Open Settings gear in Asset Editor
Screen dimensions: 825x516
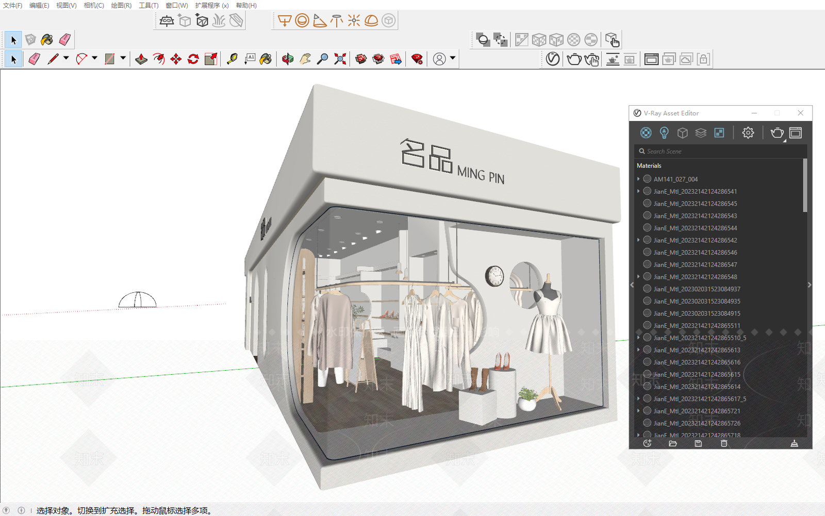(x=748, y=133)
